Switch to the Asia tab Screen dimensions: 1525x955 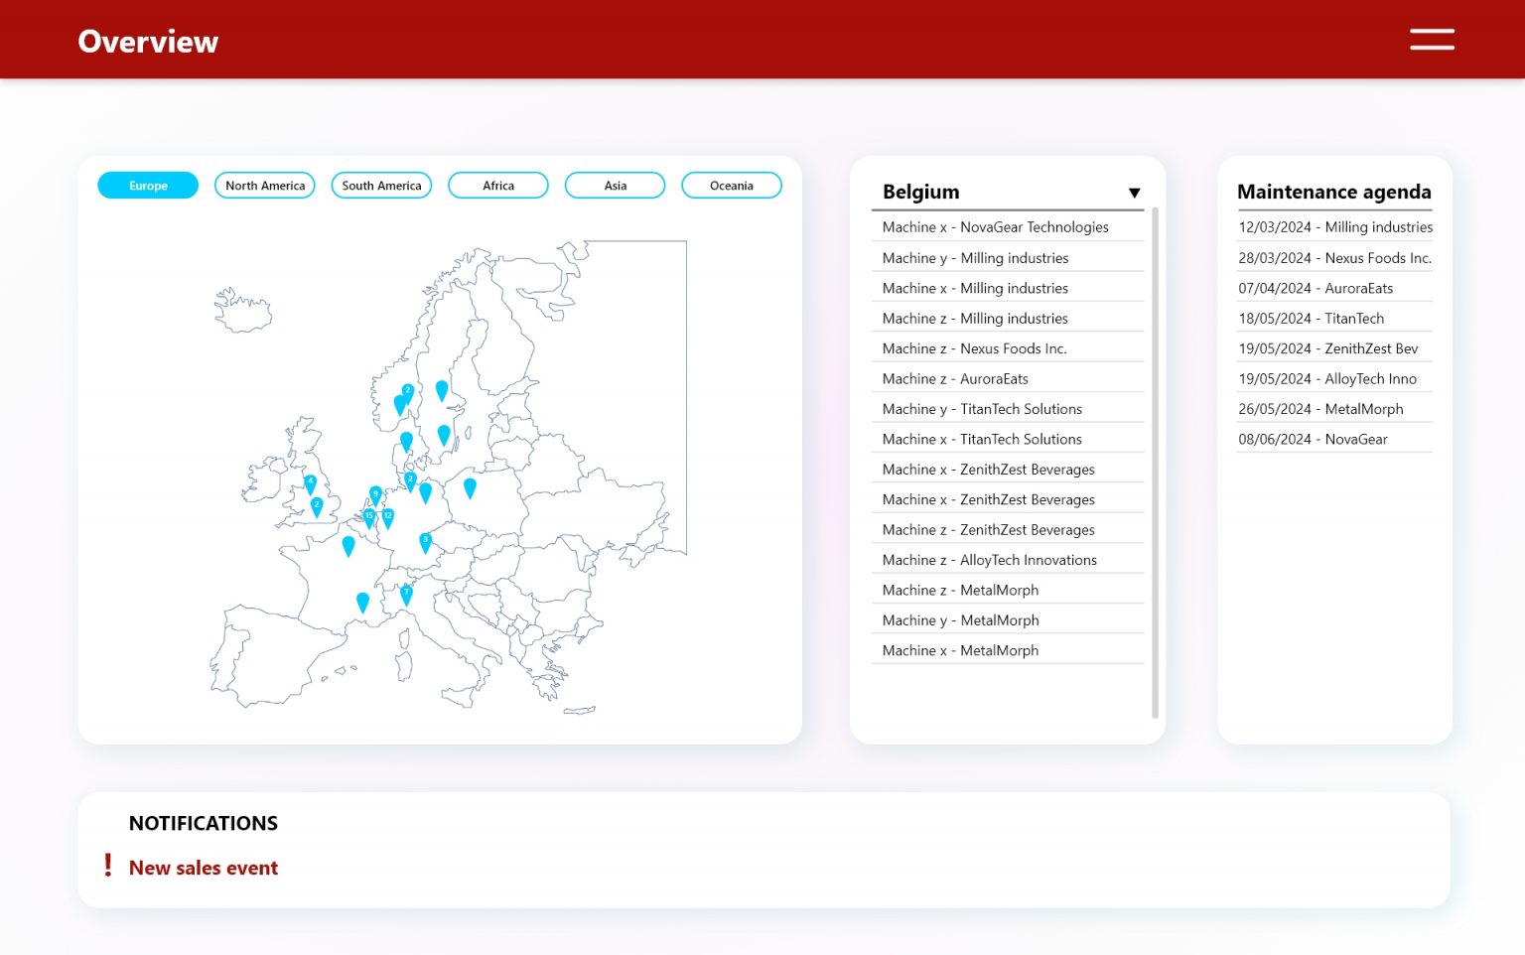click(616, 186)
